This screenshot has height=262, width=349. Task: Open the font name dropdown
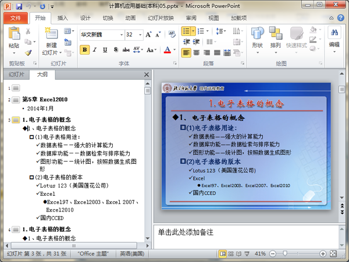(x=122, y=35)
